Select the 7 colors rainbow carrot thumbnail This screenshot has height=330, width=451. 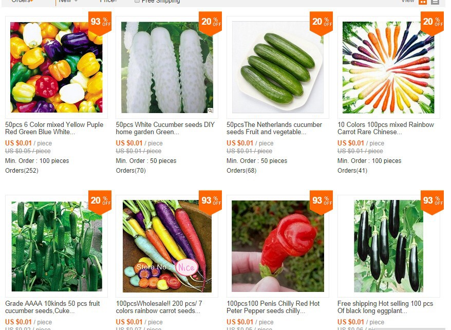167,246
